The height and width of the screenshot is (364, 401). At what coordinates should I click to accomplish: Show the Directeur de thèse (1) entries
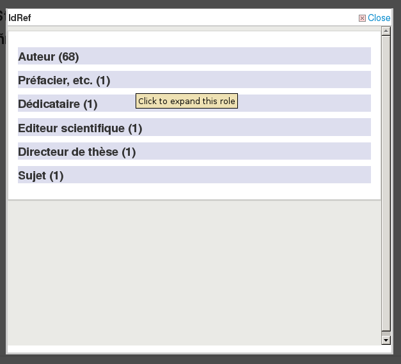[x=77, y=152]
